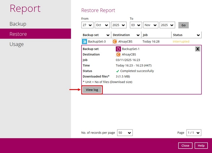Close the job detail panel with X
This screenshot has width=212, height=153.
click(198, 49)
